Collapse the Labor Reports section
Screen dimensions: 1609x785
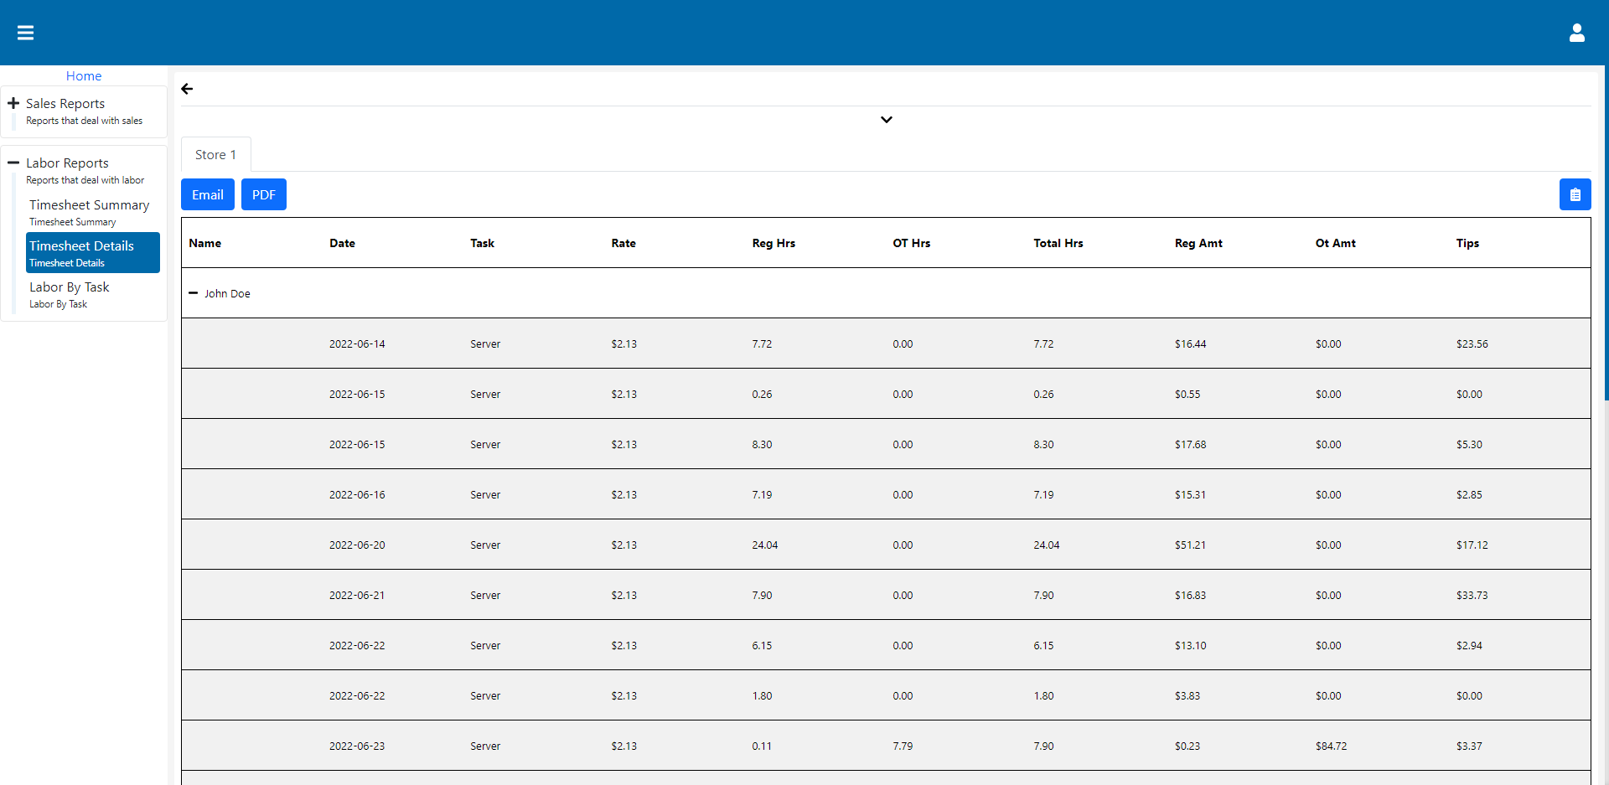[13, 163]
